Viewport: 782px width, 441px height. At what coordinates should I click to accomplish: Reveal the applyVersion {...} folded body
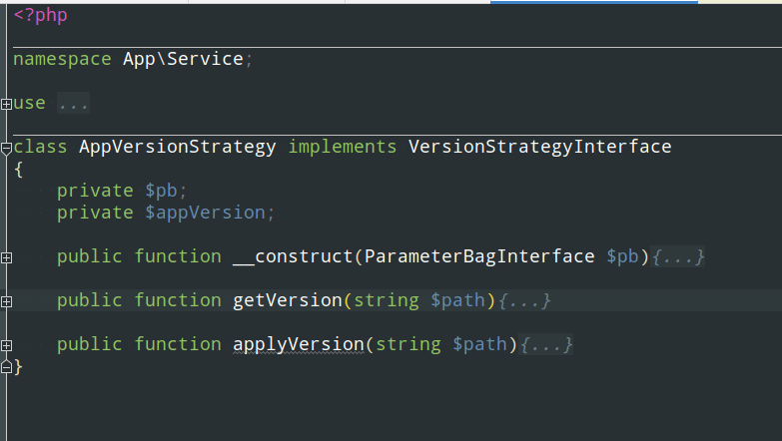[x=546, y=344]
